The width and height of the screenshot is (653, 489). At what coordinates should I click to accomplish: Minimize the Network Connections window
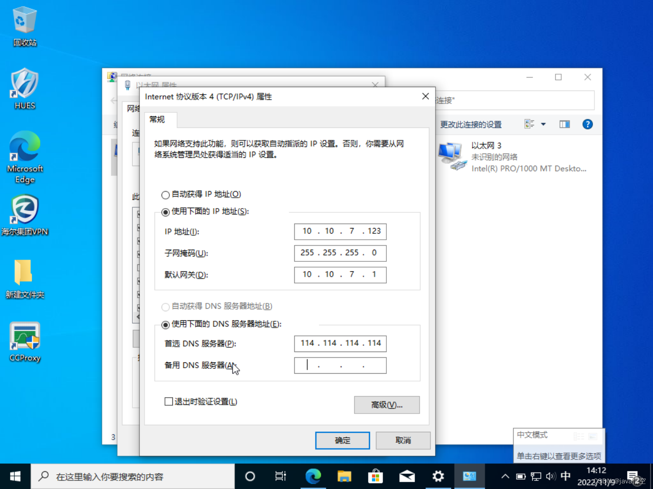tap(530, 77)
